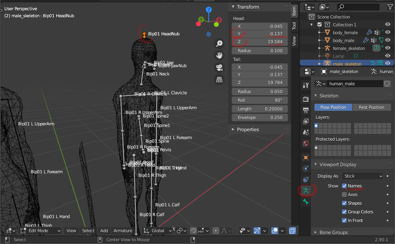Toggle camera view with camera icon
This screenshot has height=244, width=395.
coord(219,68)
